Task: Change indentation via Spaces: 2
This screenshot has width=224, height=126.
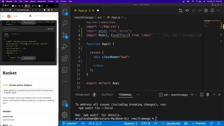Action: [131, 124]
